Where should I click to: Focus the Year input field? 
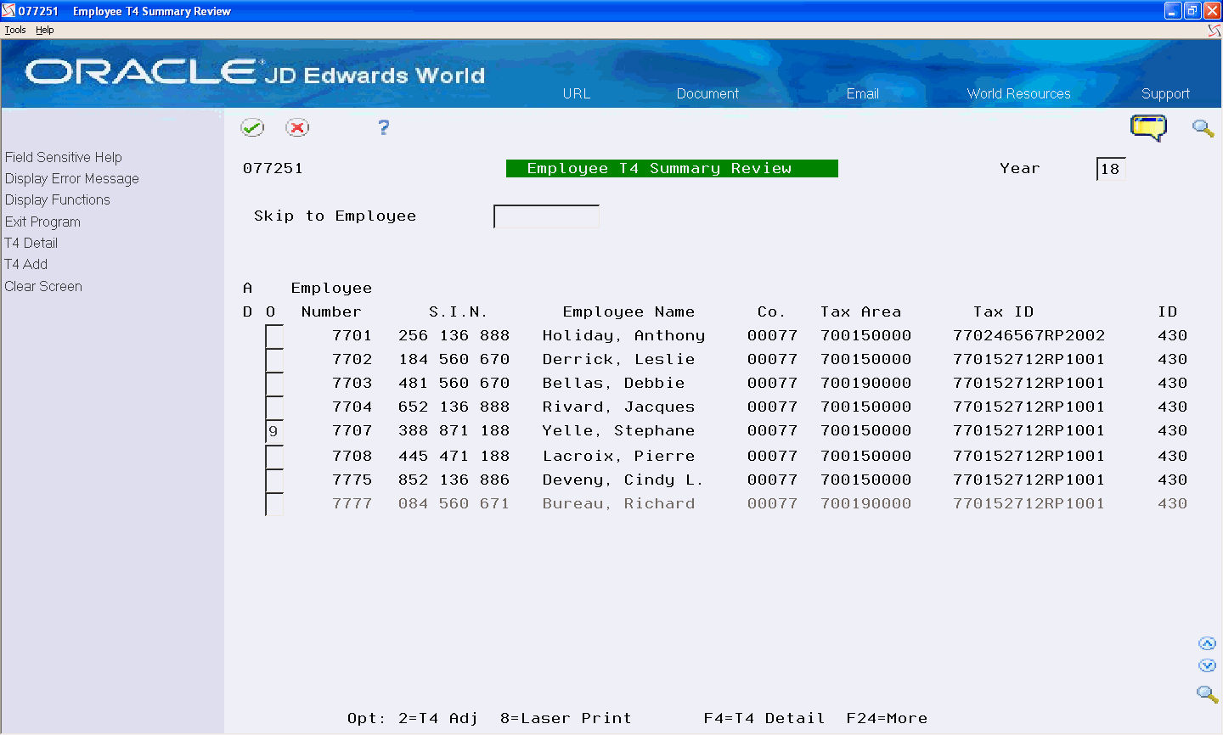tap(1111, 169)
